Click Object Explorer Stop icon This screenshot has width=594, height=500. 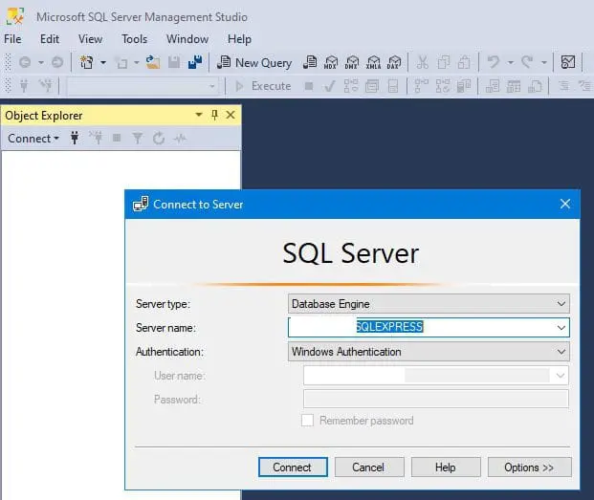click(117, 139)
